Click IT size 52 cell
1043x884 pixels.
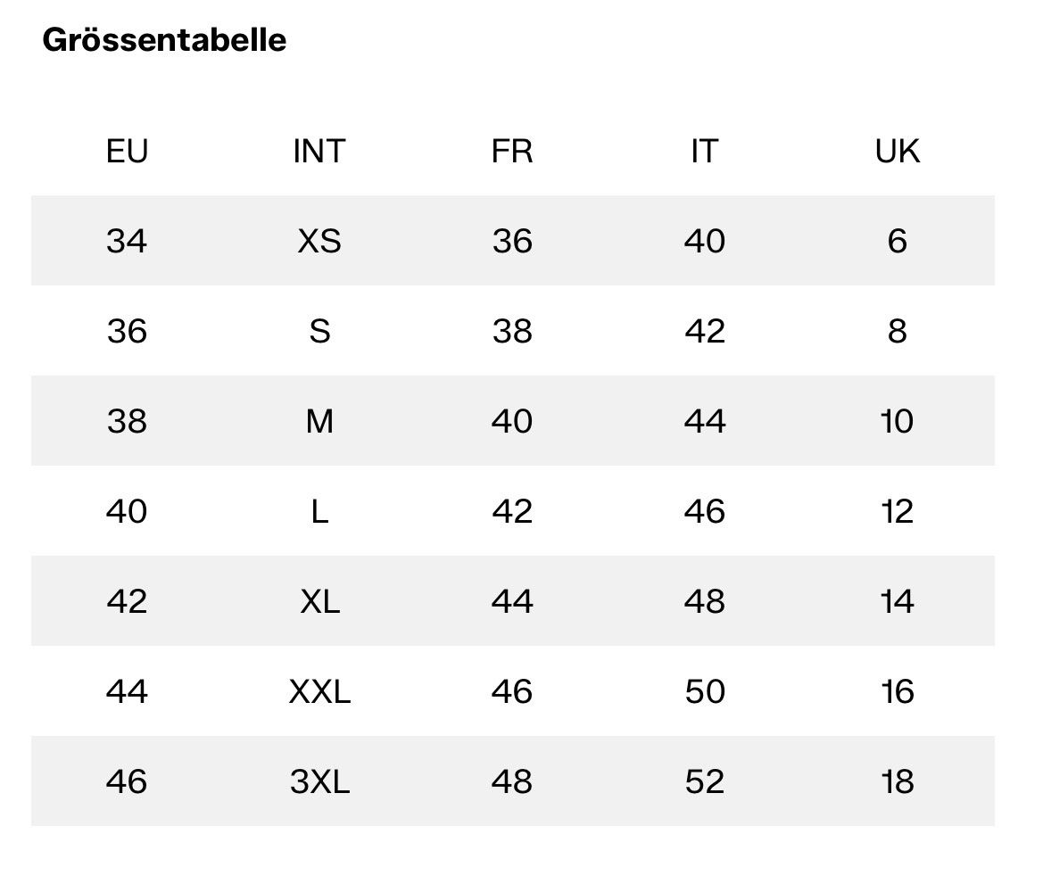705,781
